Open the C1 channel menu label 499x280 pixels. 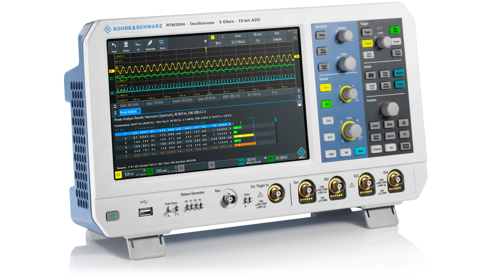point(119,175)
